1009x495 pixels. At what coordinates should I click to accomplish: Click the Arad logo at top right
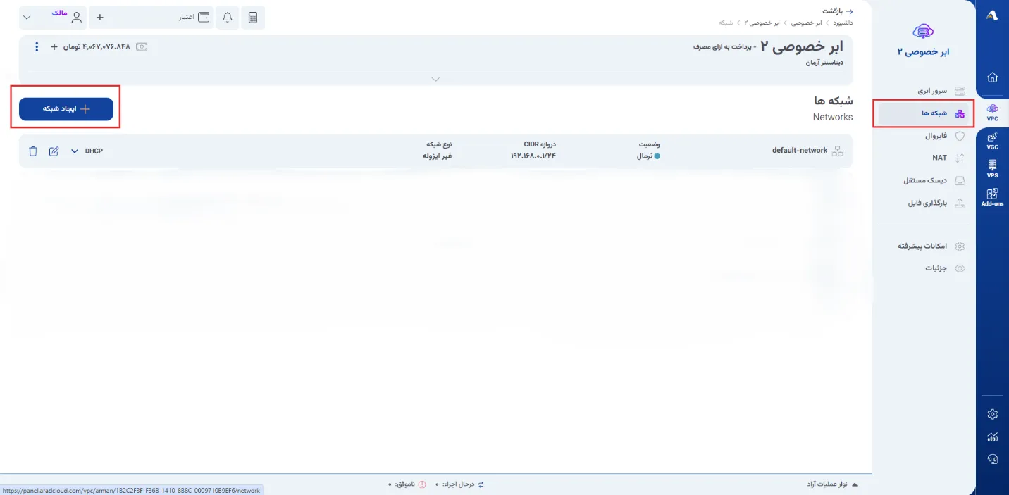click(992, 16)
